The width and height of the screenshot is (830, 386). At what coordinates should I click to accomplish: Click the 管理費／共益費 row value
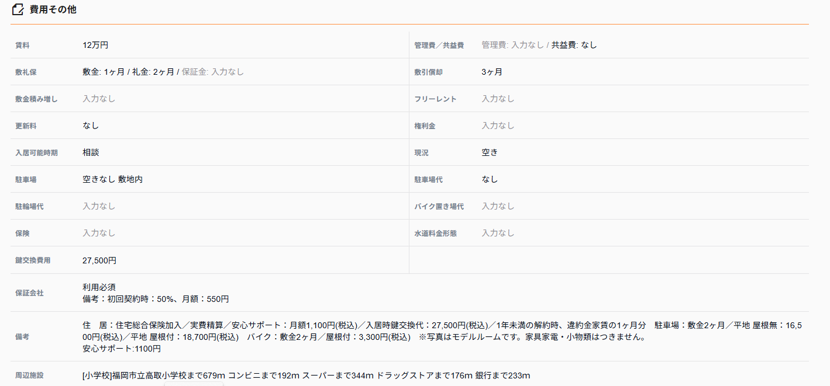click(539, 45)
